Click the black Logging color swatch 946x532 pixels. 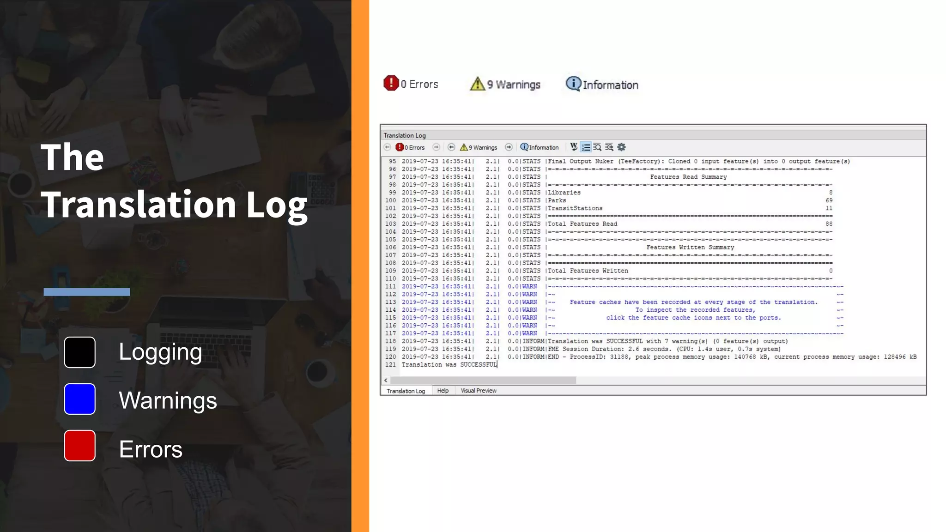tap(80, 352)
